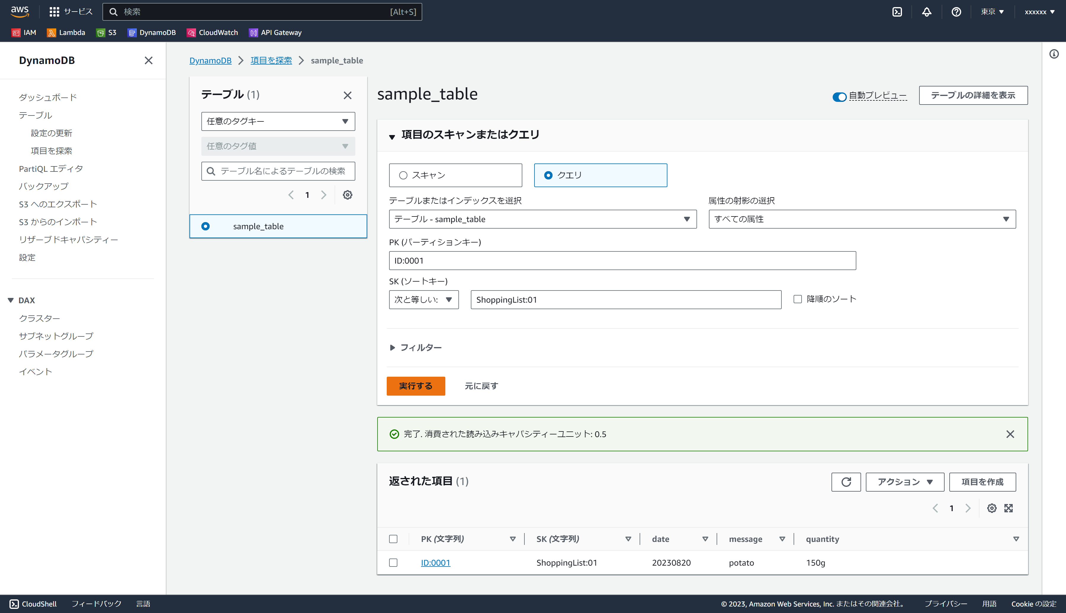Open Backups in side navigation
This screenshot has width=1066, height=613.
(44, 186)
